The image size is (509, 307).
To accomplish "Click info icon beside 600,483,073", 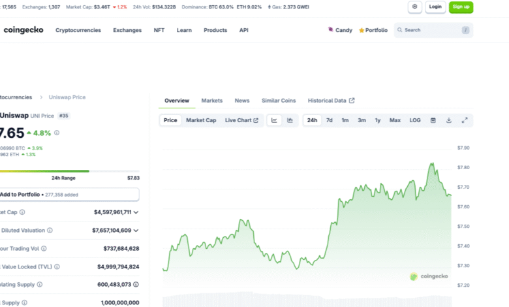I will [136, 285].
